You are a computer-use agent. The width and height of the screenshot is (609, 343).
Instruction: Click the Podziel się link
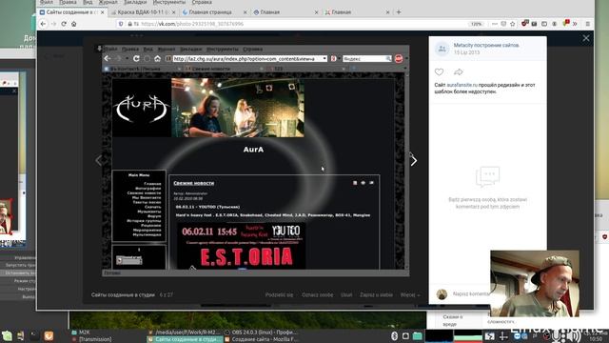click(x=279, y=294)
